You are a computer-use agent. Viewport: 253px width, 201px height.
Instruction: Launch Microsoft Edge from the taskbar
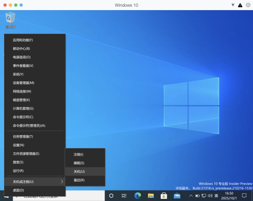pos(137,196)
